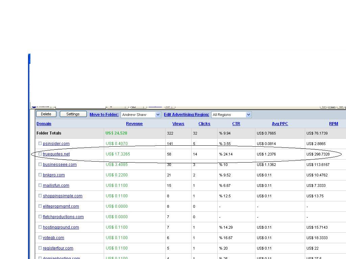346x259 pixels.
Task: Sort by the Views column header
Action: point(178,124)
